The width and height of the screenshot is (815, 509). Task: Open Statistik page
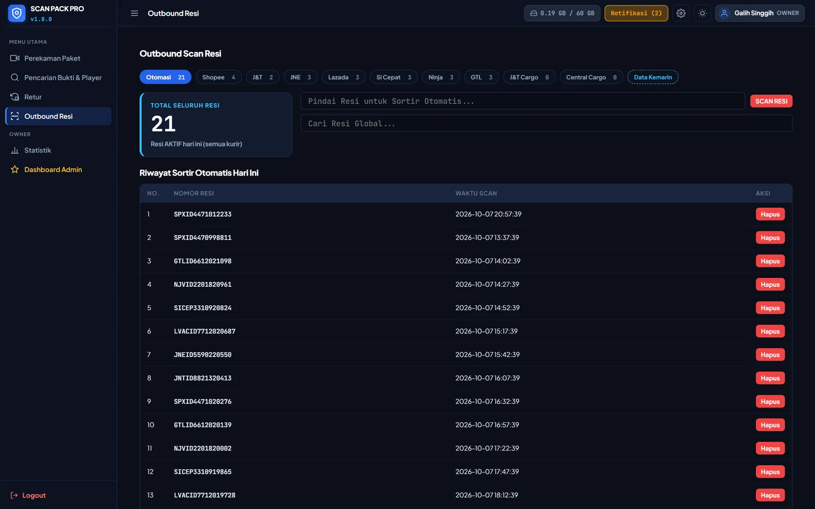click(58, 150)
